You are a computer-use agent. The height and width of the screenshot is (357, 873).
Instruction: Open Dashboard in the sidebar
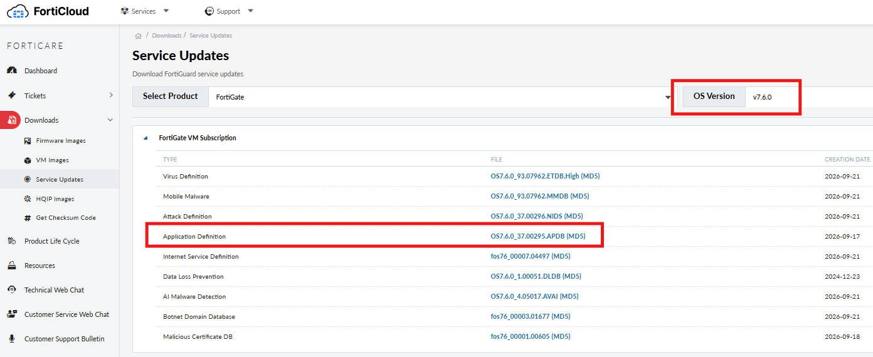click(41, 71)
